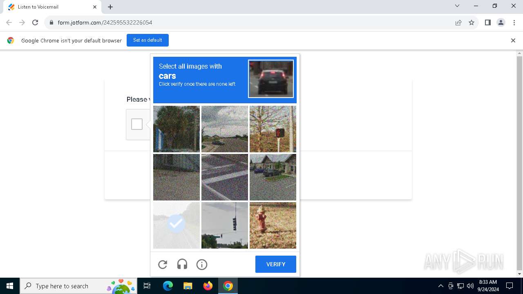Dismiss the default browser notification bar
The width and height of the screenshot is (523, 294).
(x=513, y=40)
